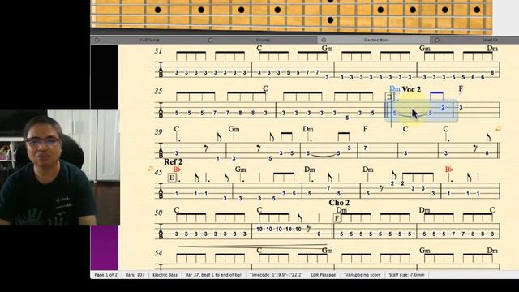Switch to the Full Score tab
The width and height of the screenshot is (519, 292).
(149, 40)
